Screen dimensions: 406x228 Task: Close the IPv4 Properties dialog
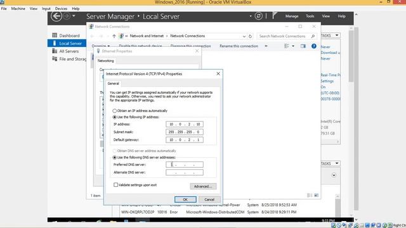tap(218, 73)
